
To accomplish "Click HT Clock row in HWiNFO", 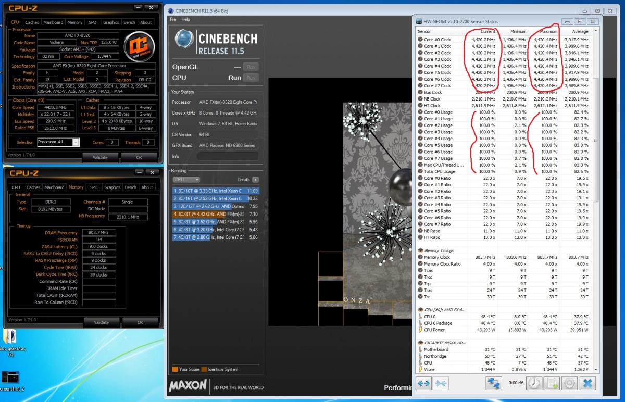I will tap(504, 106).
